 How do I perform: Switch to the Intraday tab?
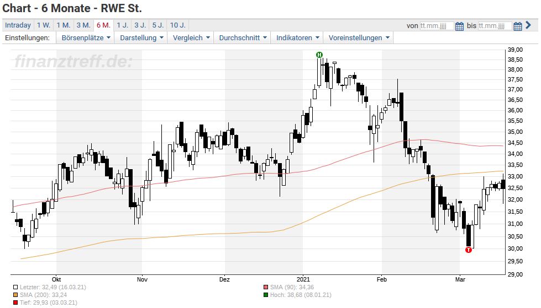(x=18, y=25)
